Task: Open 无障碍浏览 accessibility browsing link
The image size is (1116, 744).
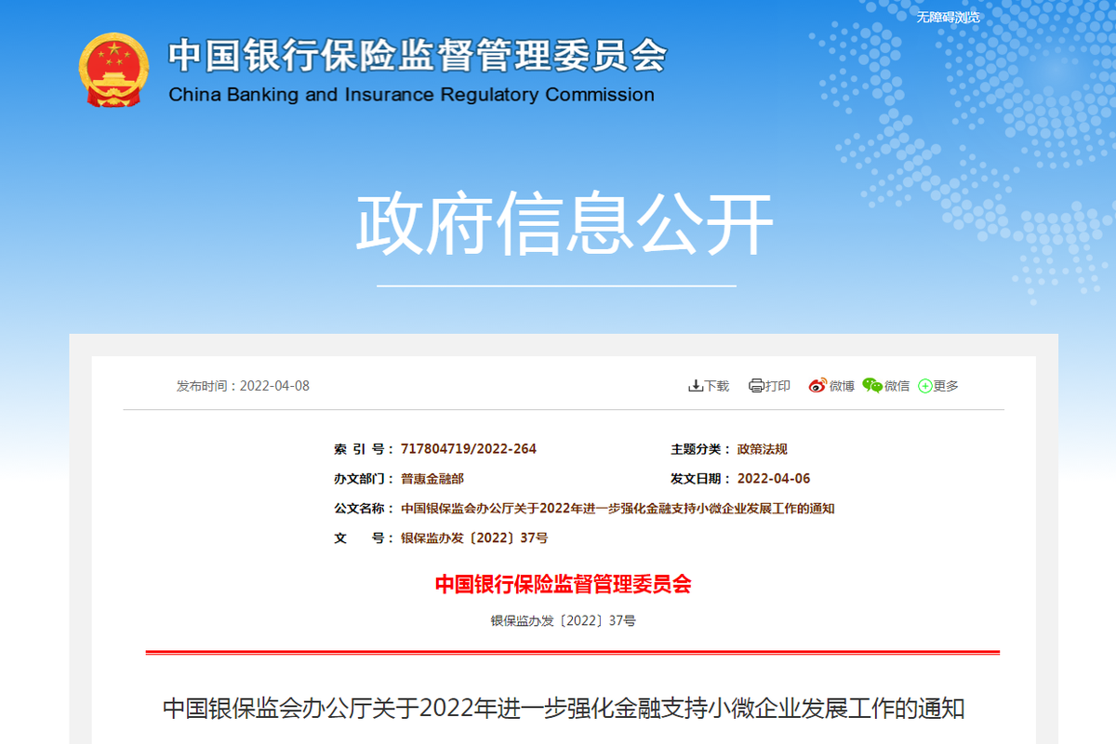Action: pyautogui.click(x=948, y=17)
